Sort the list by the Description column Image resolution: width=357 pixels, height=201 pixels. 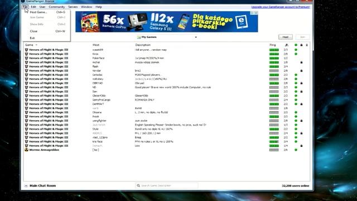pos(143,45)
